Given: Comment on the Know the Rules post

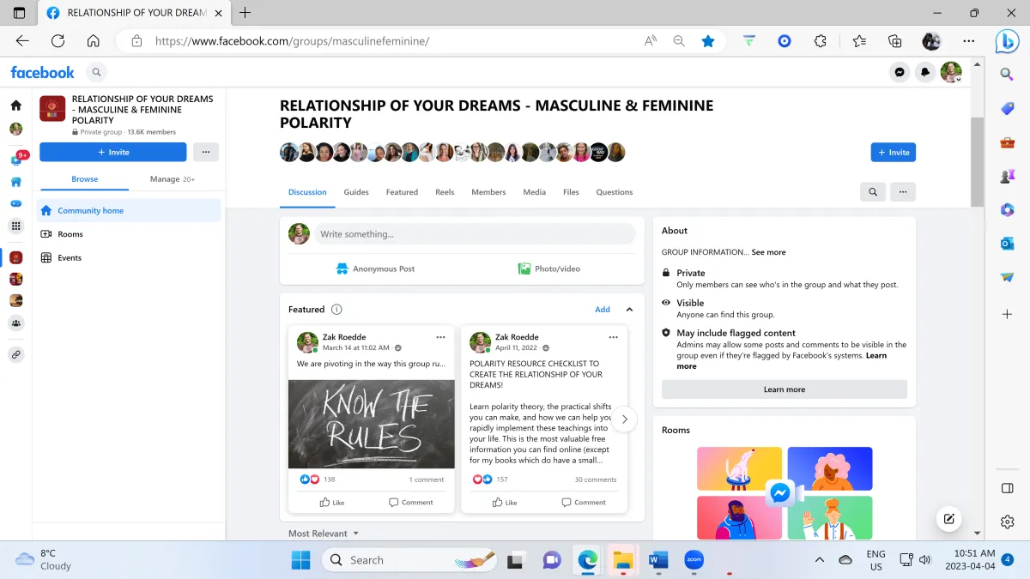Looking at the screenshot, I should (411, 503).
